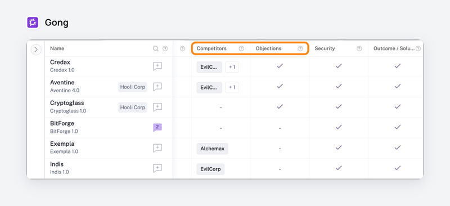Select the EvilC... competitor chip for Aventine
This screenshot has width=450, height=206.
pyautogui.click(x=209, y=88)
